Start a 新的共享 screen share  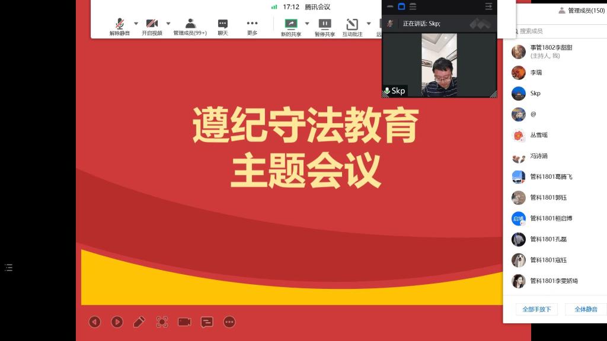290,27
